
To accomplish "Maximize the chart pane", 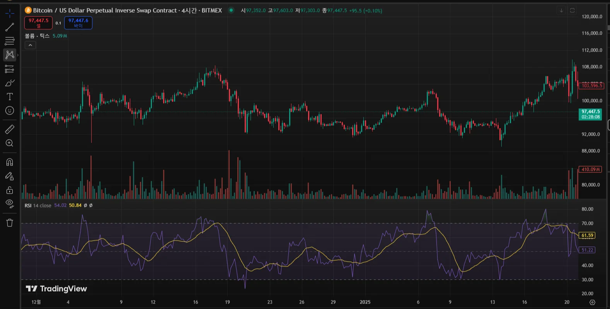I will [572, 10].
